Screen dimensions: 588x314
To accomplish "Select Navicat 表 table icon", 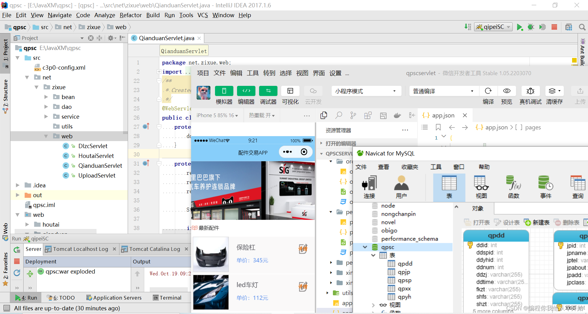I will click(449, 187).
